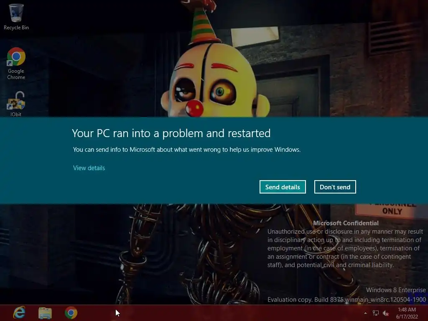Click the 'Your PC ran into a problem' heading
This screenshot has height=321, width=428.
point(171,133)
